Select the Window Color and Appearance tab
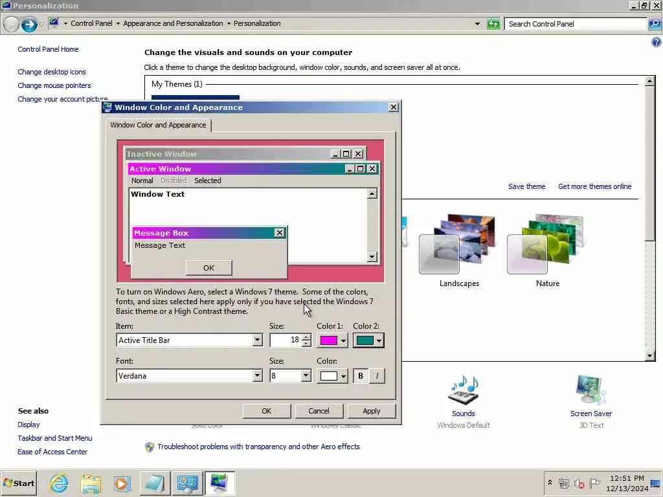Screen dimensions: 663x497 tap(158, 125)
